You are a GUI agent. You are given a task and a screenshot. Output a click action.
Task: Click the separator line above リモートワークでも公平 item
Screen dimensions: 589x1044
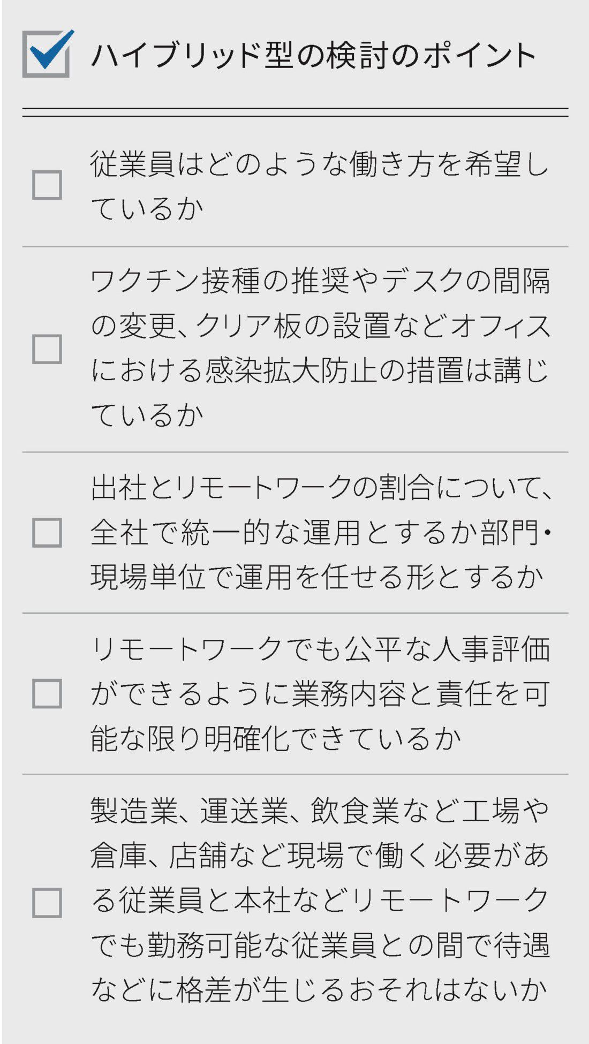click(295, 613)
